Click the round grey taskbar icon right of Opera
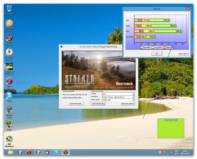 point(38,152)
